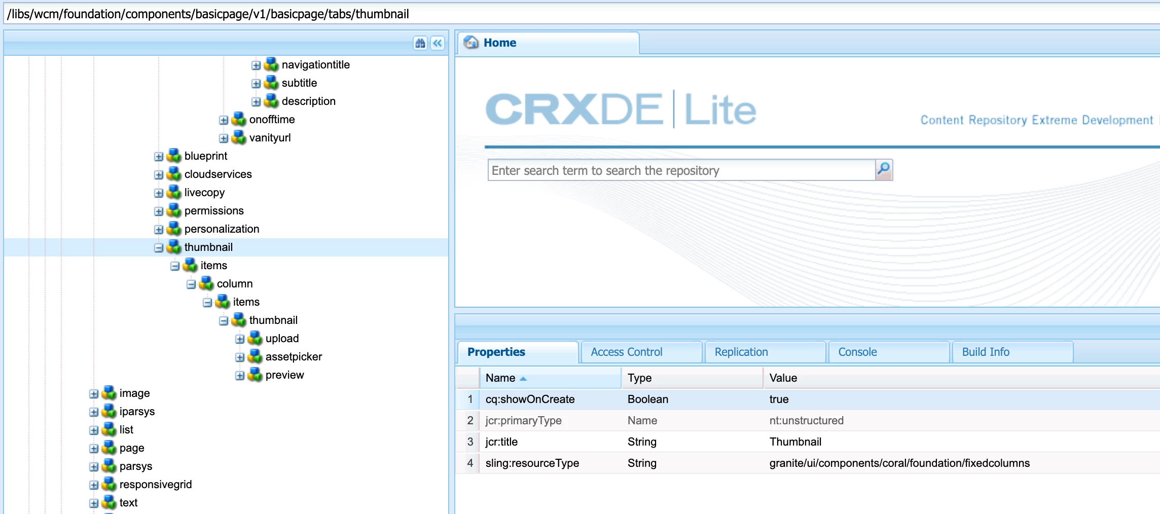Open the Build Info tab
The image size is (1160, 514).
(x=1012, y=352)
